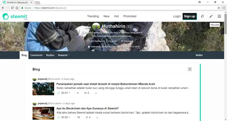The width and height of the screenshot is (227, 121).
Task: Open the night mosque post thumbnail
Action: [43, 89]
